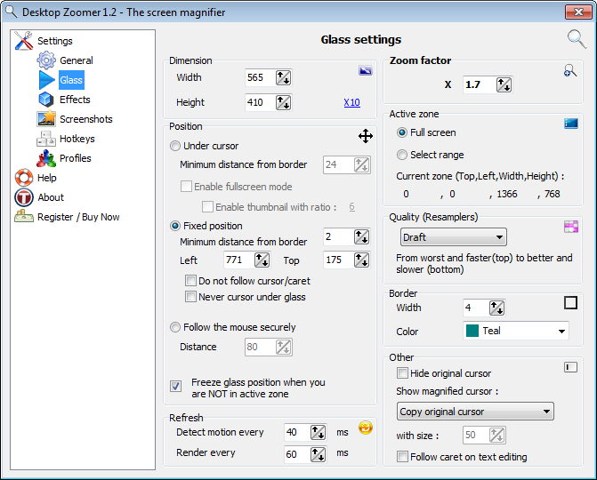
Task: Open the Screenshots settings page
Action: [x=85, y=119]
